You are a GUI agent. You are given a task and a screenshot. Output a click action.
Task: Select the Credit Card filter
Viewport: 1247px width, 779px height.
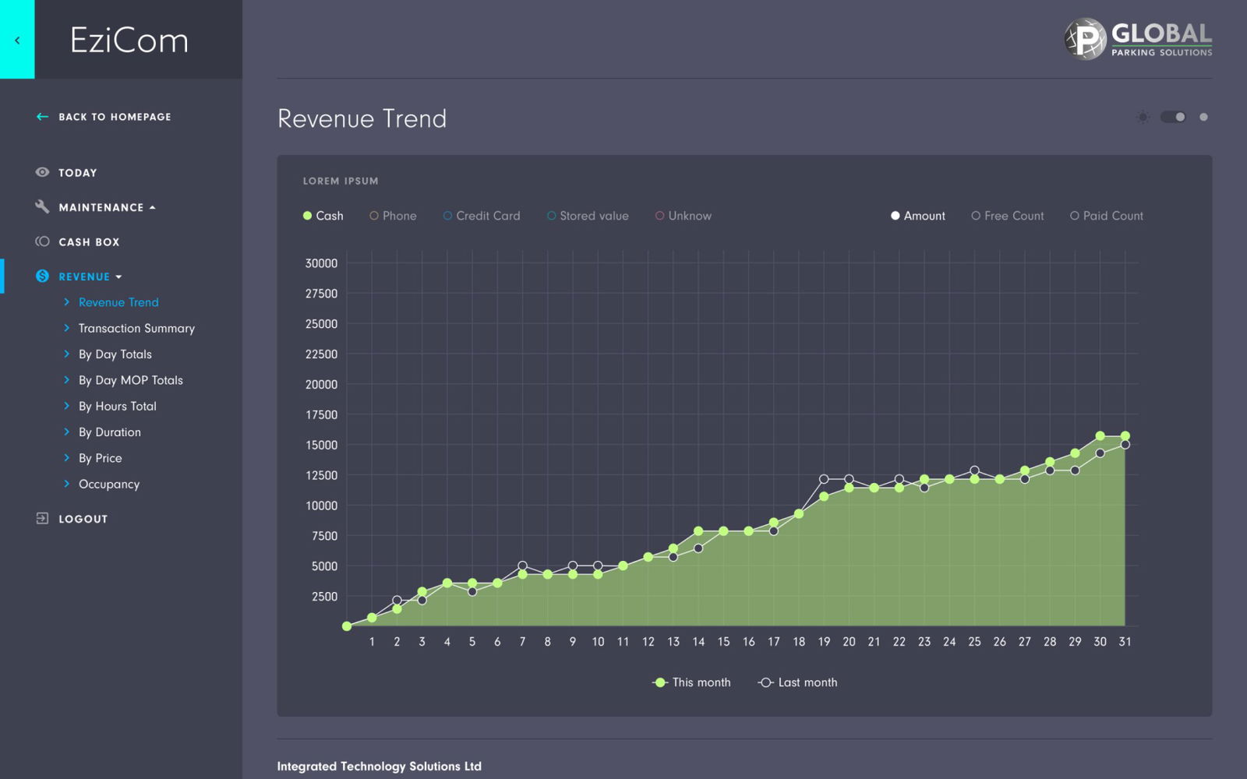click(482, 216)
